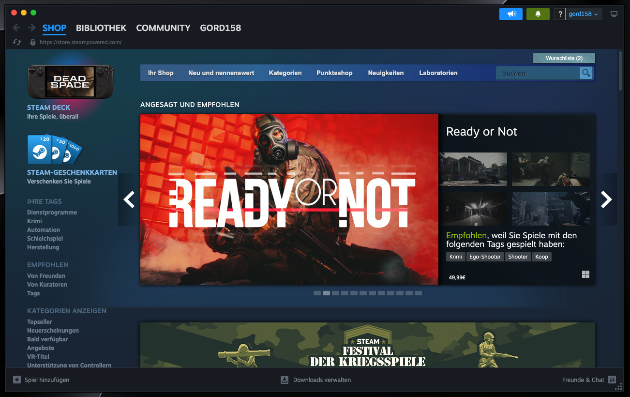The width and height of the screenshot is (630, 397).
Task: Open the Ego-Shooter tag
Action: 485,257
